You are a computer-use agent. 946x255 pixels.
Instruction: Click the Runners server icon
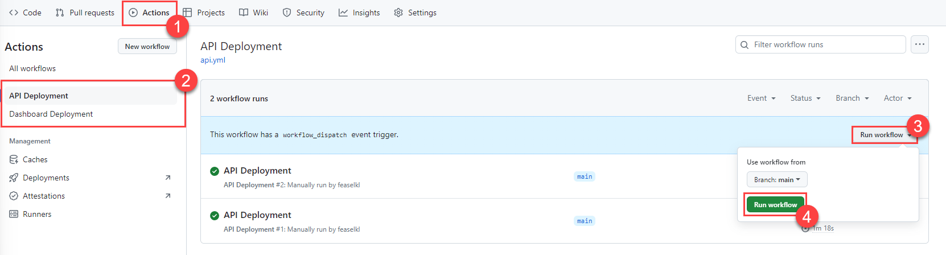tap(14, 214)
